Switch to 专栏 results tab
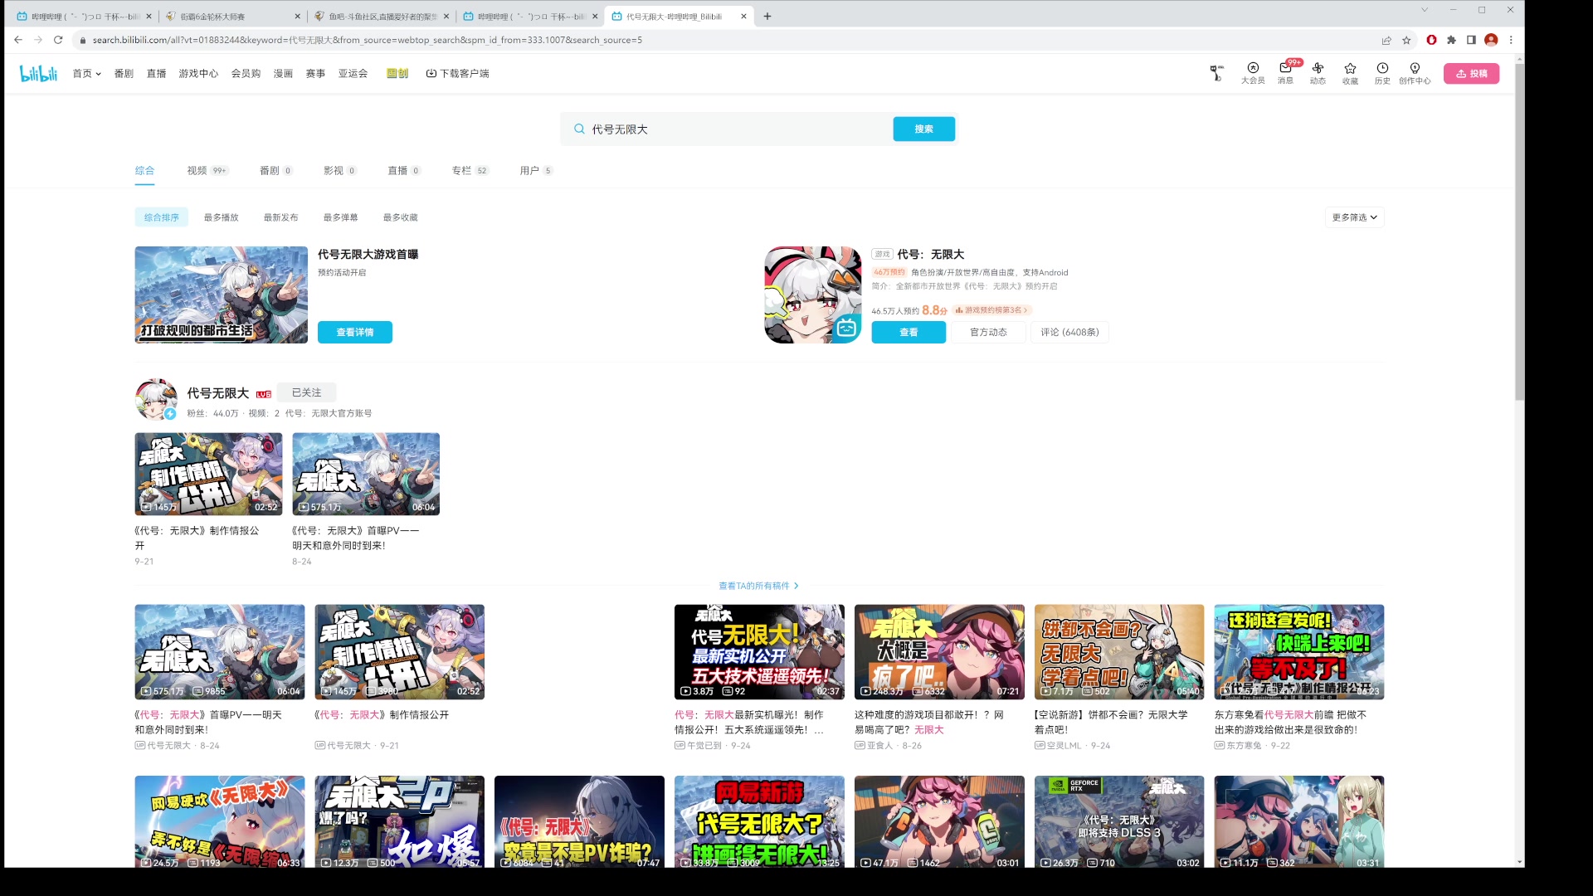This screenshot has height=896, width=1593. tap(470, 171)
